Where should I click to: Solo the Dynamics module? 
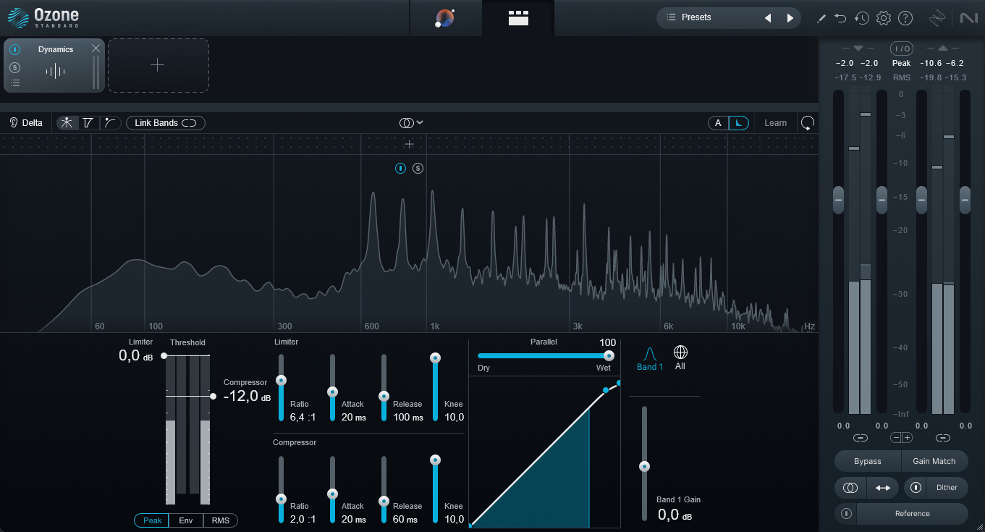(15, 67)
